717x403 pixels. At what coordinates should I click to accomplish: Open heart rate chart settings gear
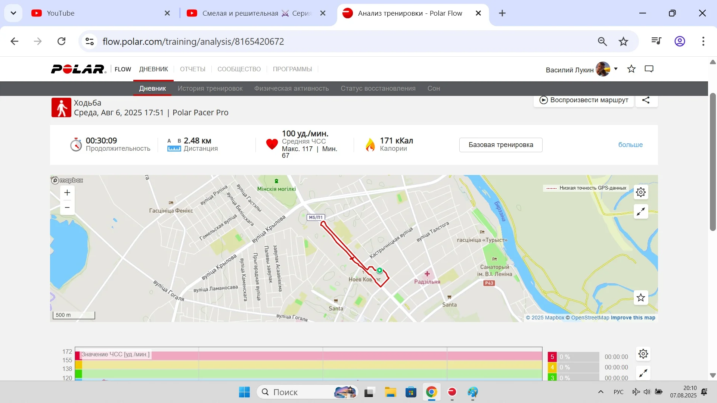click(x=643, y=354)
